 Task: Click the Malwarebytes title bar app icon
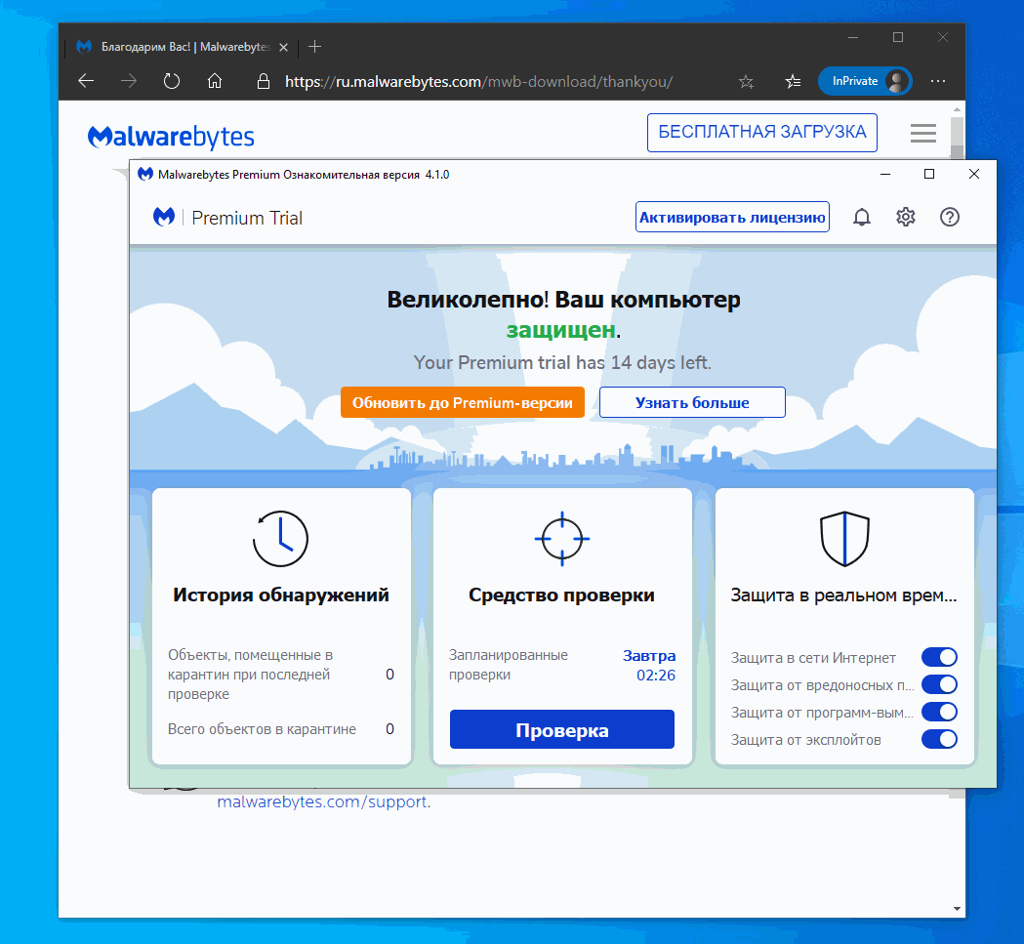coord(145,175)
